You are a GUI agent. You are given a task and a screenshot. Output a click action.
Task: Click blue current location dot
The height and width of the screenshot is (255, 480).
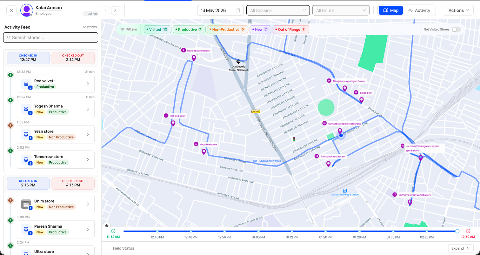341,135
